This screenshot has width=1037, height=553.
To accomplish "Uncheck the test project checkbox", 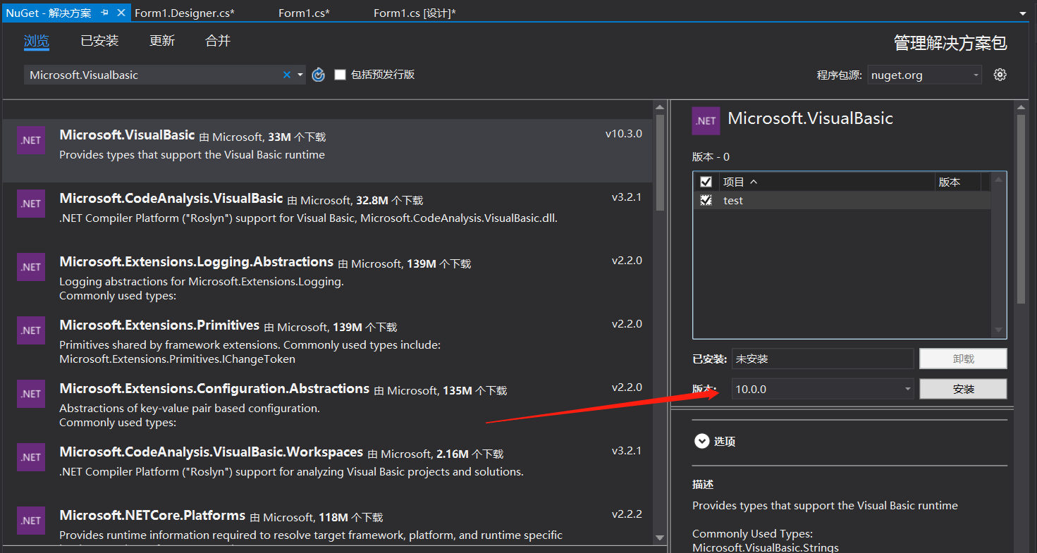I will (x=706, y=200).
